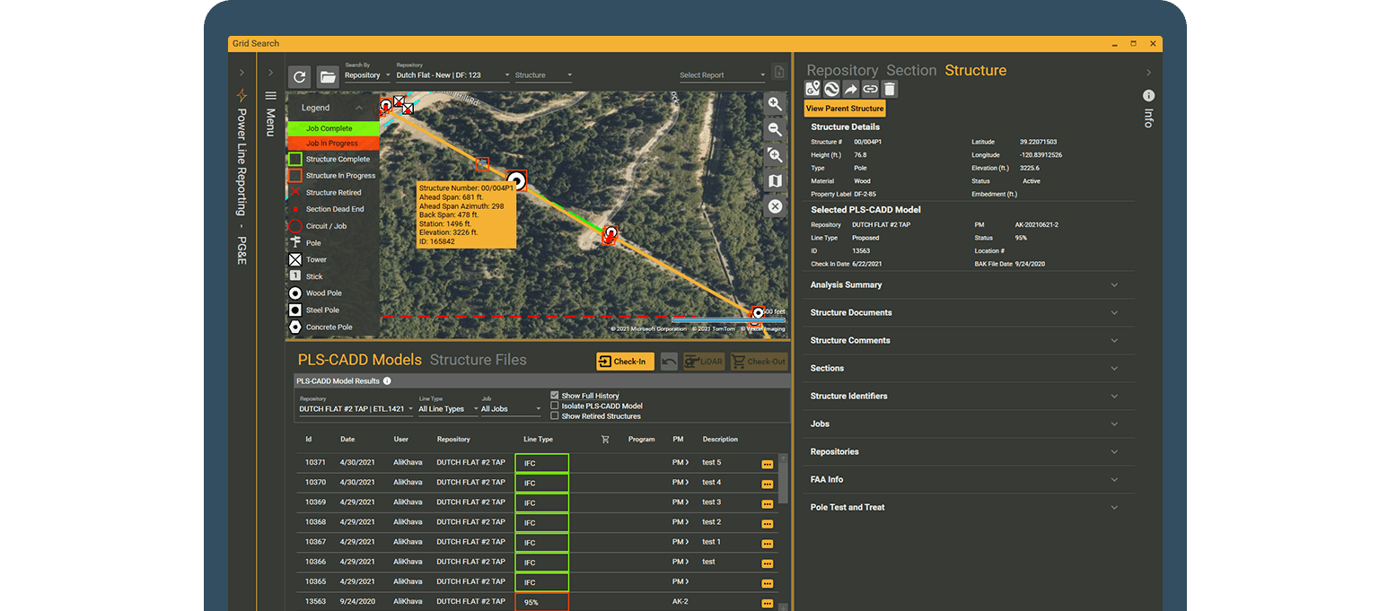Click the info icon by PLS-CADD Model Results
The height and width of the screenshot is (611, 1379).
click(387, 381)
